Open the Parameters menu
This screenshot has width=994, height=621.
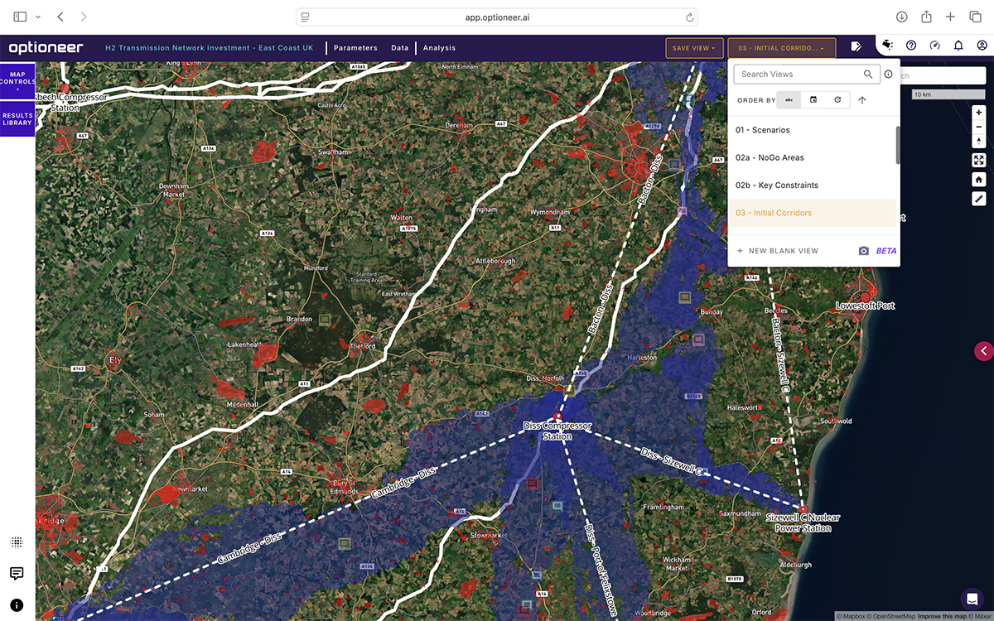(355, 48)
